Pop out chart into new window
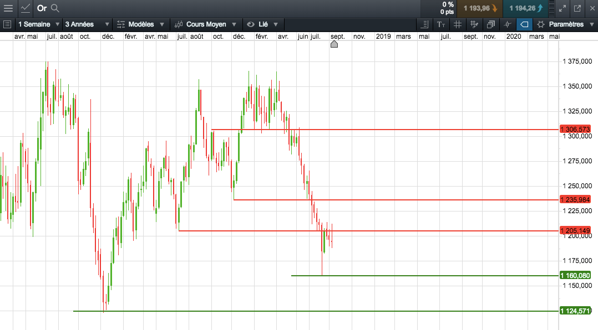This screenshot has height=330, width=598. (x=577, y=8)
